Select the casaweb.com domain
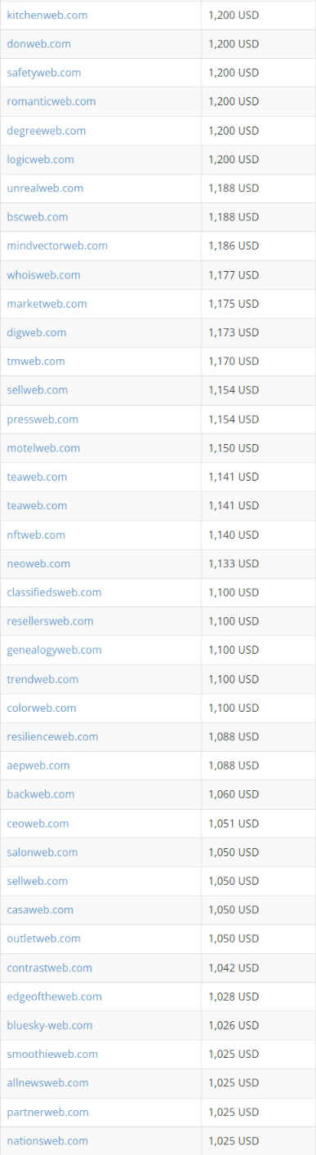The height and width of the screenshot is (1155, 316). [x=40, y=909]
